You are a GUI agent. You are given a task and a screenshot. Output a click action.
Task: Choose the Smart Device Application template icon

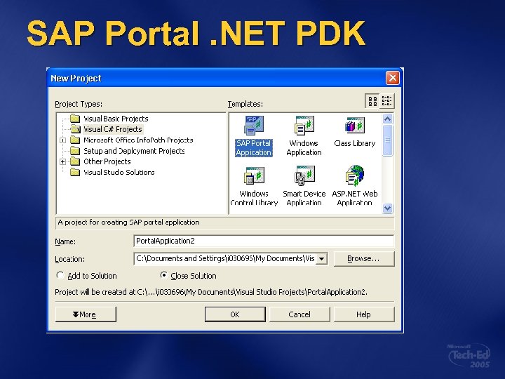click(304, 175)
